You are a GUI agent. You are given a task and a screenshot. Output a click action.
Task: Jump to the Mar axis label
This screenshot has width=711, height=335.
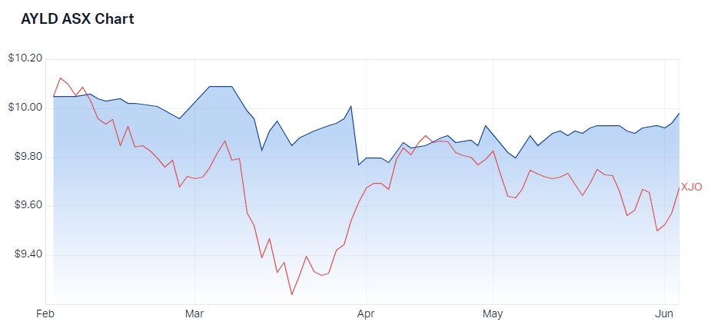(195, 314)
